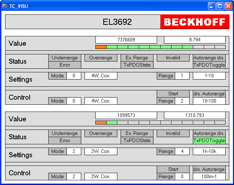Click the Start button in channel 1 Control
The width and height of the screenshot is (234, 185).
coord(173,94)
